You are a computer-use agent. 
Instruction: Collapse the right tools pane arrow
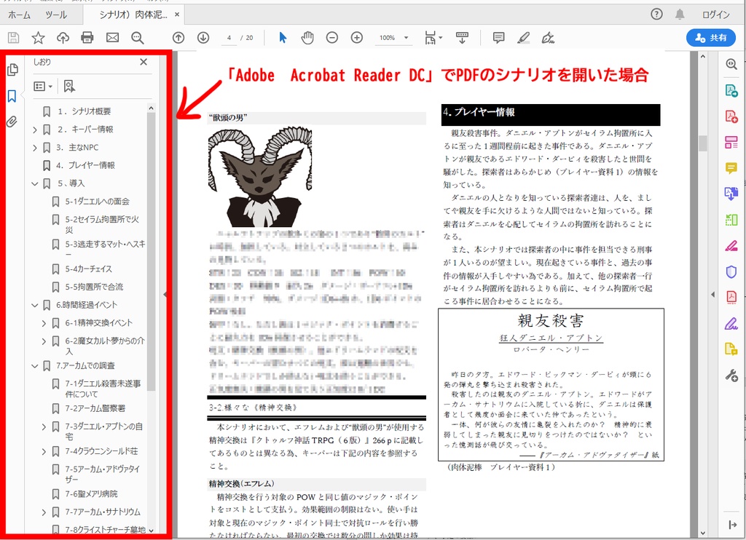[x=712, y=295]
